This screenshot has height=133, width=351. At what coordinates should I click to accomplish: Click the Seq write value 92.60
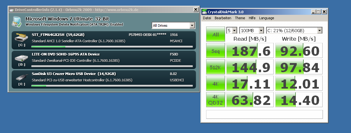(x=299, y=50)
